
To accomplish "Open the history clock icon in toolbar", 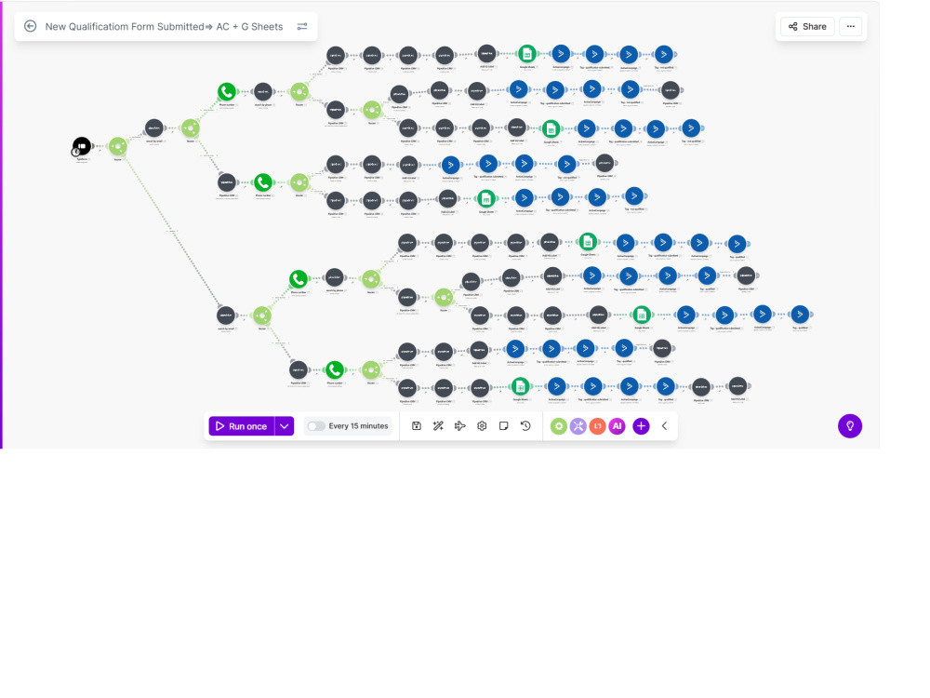I will [x=525, y=426].
